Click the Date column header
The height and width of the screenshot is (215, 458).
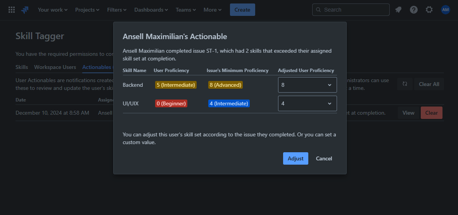pyautogui.click(x=21, y=100)
